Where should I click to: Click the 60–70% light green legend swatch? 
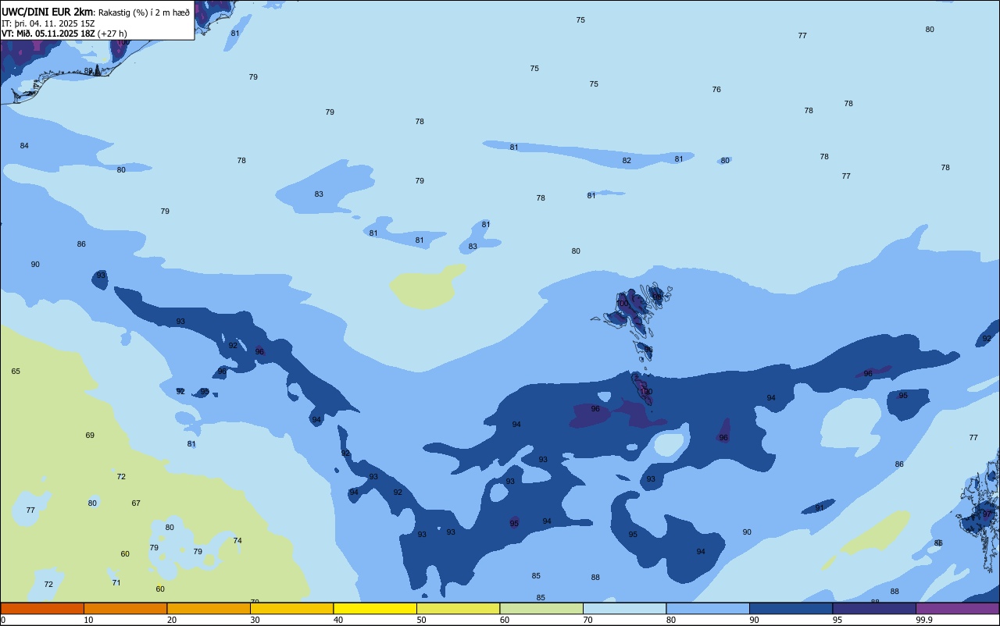tap(541, 608)
